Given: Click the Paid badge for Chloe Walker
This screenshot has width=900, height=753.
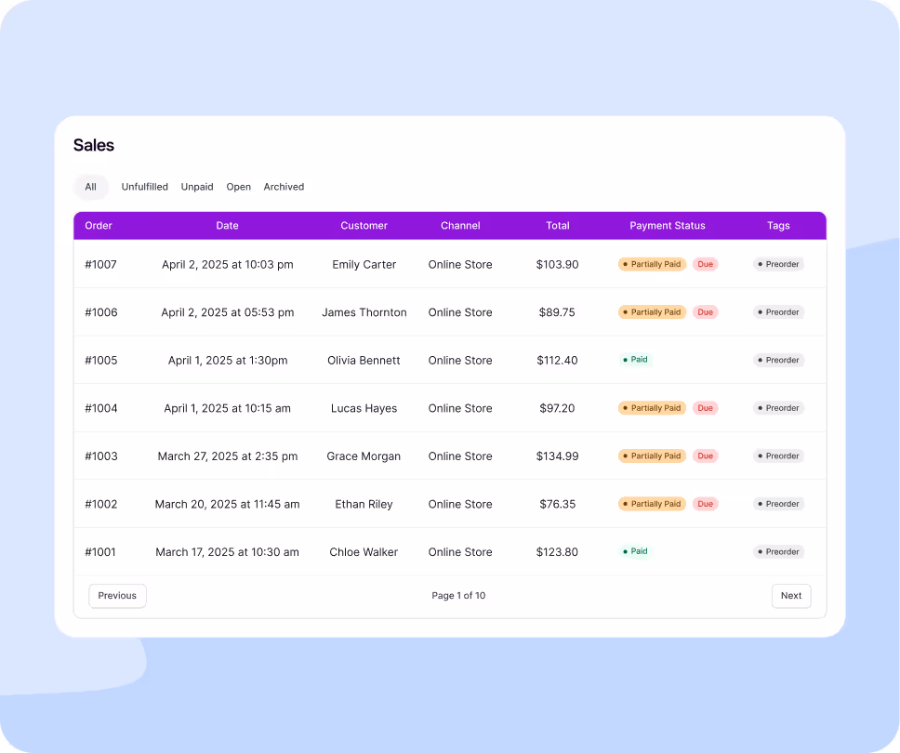Looking at the screenshot, I should (635, 551).
